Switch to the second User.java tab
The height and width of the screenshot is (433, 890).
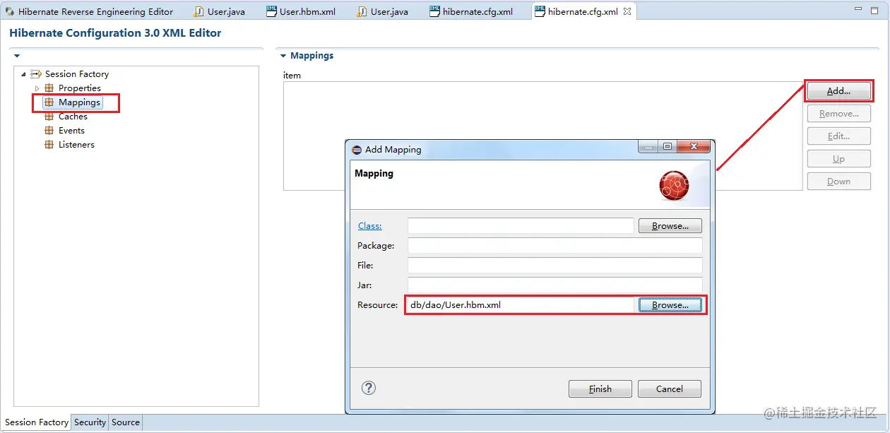click(x=384, y=11)
